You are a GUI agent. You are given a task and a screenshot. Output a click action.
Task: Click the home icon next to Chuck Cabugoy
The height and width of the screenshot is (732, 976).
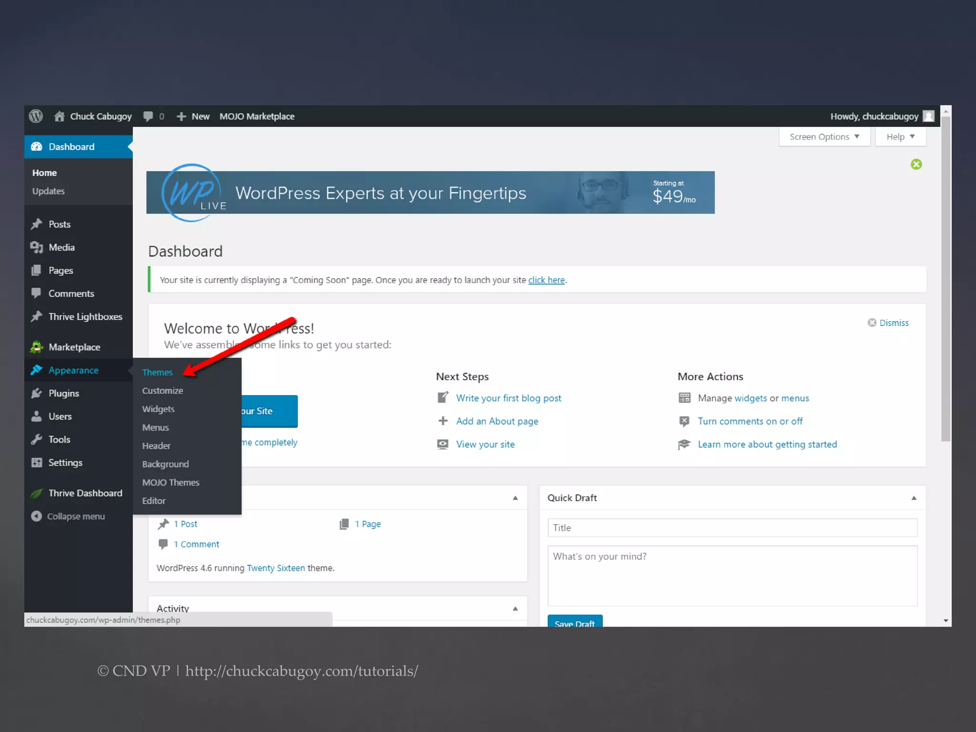pyautogui.click(x=59, y=116)
